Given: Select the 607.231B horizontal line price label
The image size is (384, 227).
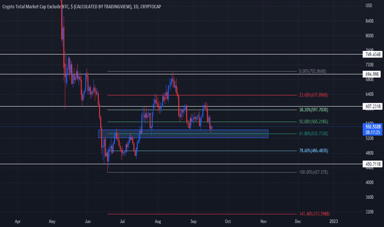Looking at the screenshot, I should 373,106.
